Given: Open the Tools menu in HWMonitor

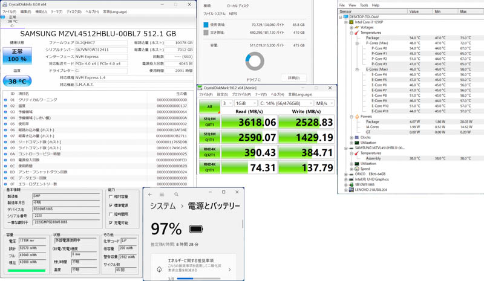Looking at the screenshot, I should (x=364, y=5).
